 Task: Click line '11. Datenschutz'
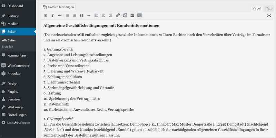(x=56, y=104)
